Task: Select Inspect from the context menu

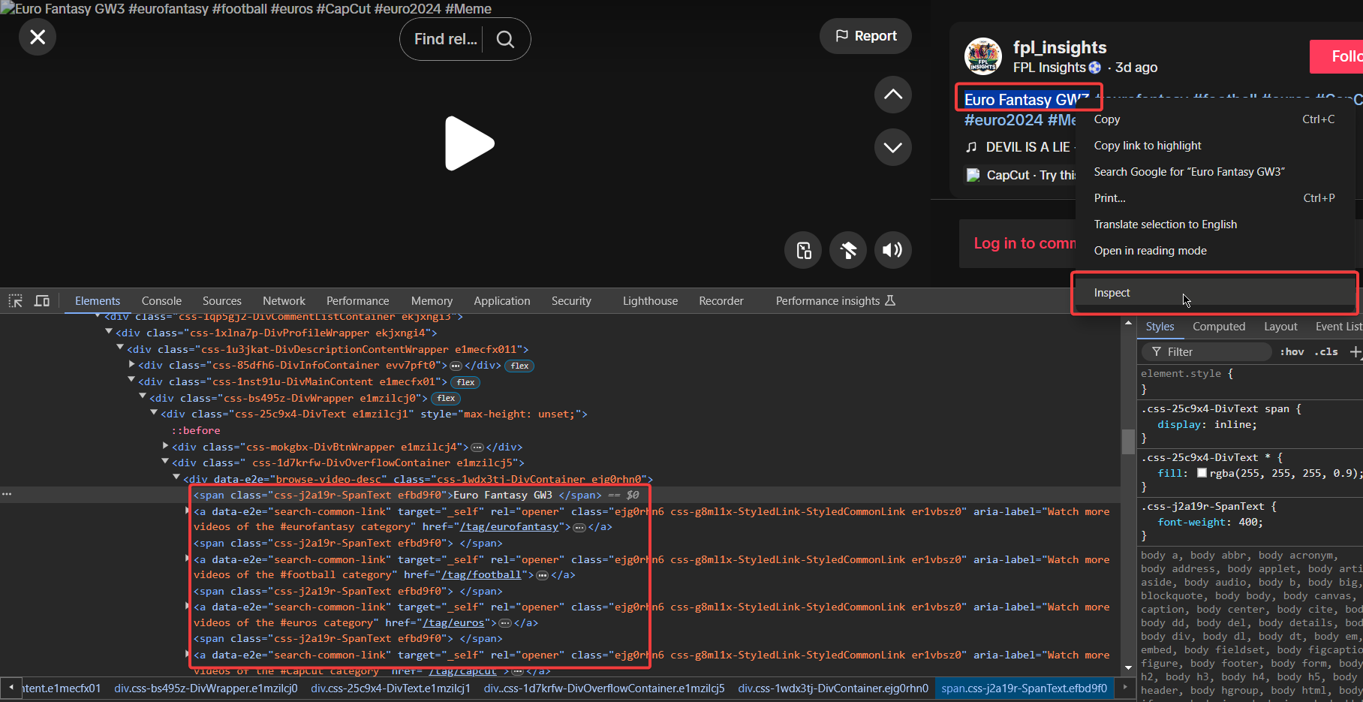Action: [x=1112, y=293]
